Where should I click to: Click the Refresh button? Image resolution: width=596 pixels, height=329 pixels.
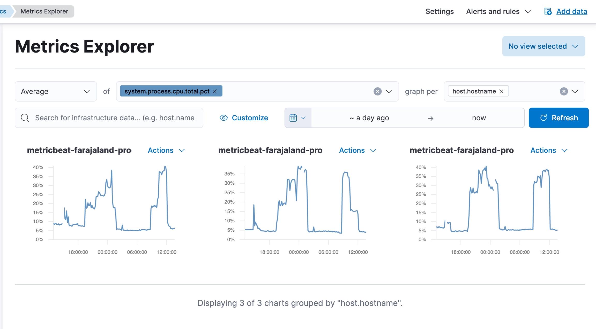(x=558, y=118)
